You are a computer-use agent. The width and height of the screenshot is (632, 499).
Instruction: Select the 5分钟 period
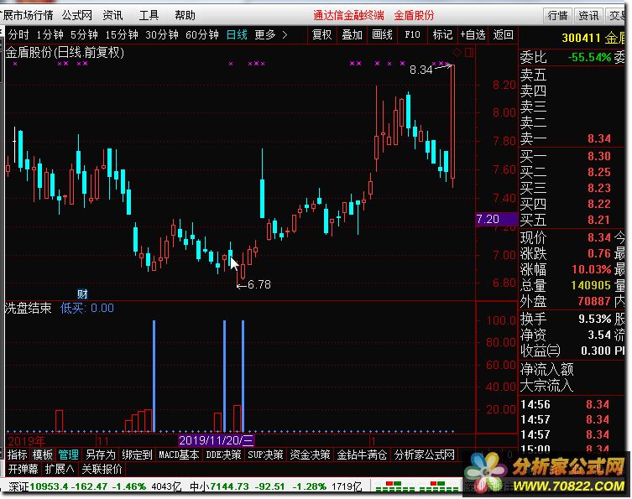point(84,35)
